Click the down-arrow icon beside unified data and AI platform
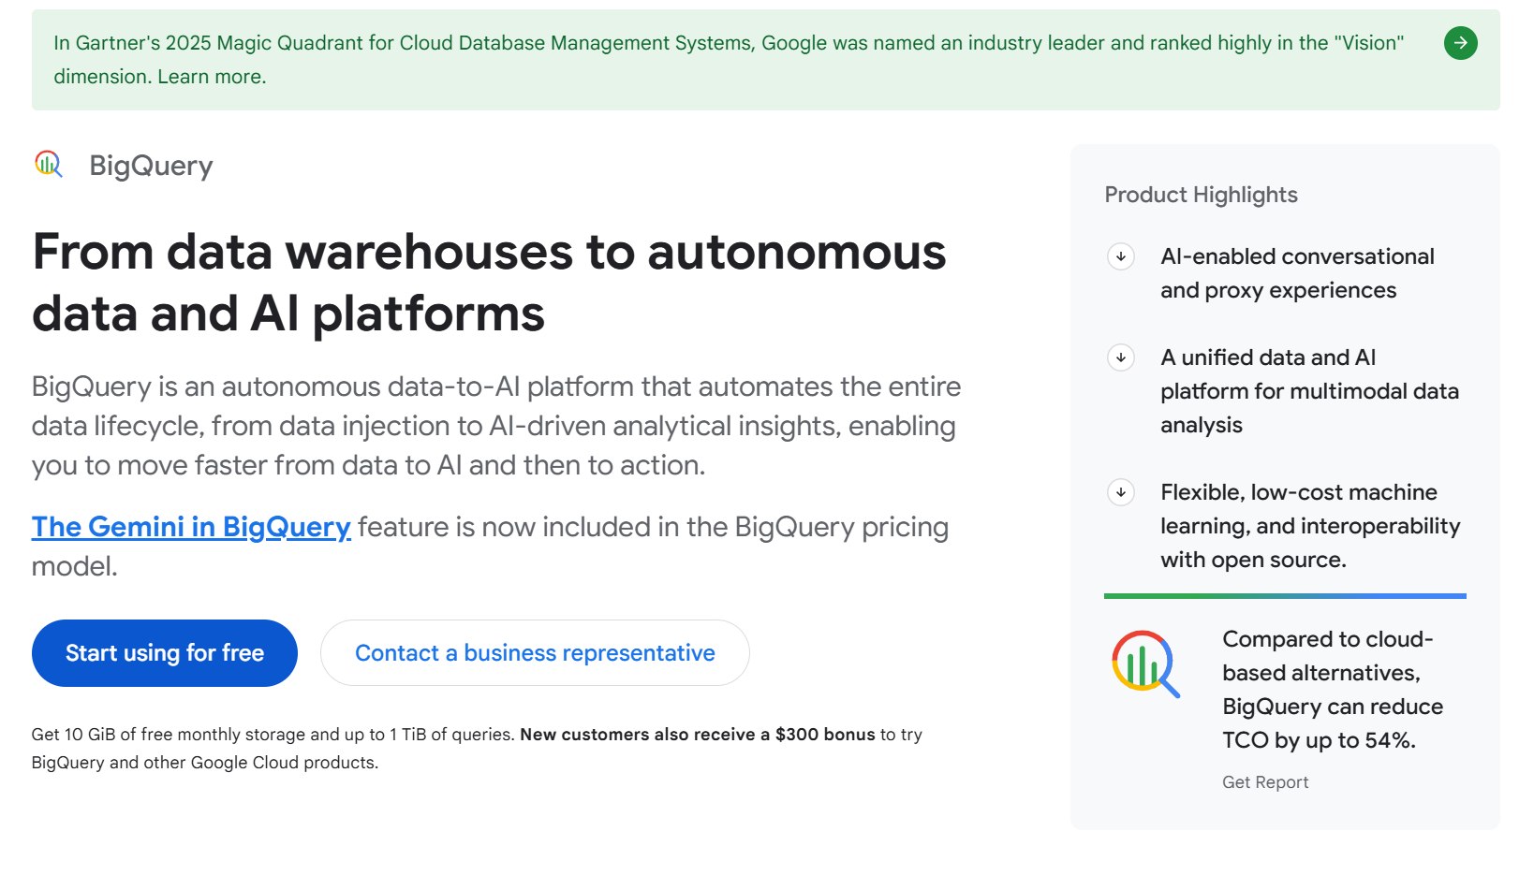The height and width of the screenshot is (875, 1534). point(1119,357)
